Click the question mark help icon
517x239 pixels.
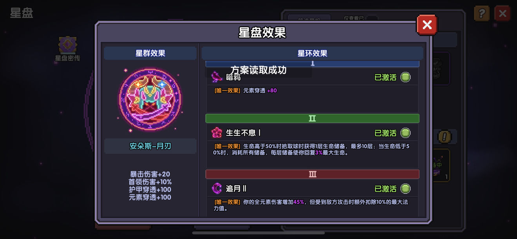(x=481, y=14)
